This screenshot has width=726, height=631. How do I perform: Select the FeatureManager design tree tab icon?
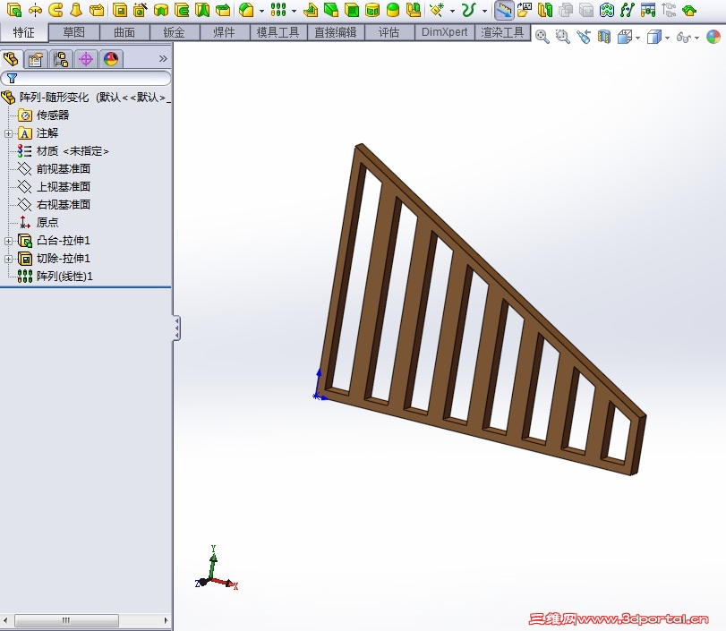coord(12,59)
